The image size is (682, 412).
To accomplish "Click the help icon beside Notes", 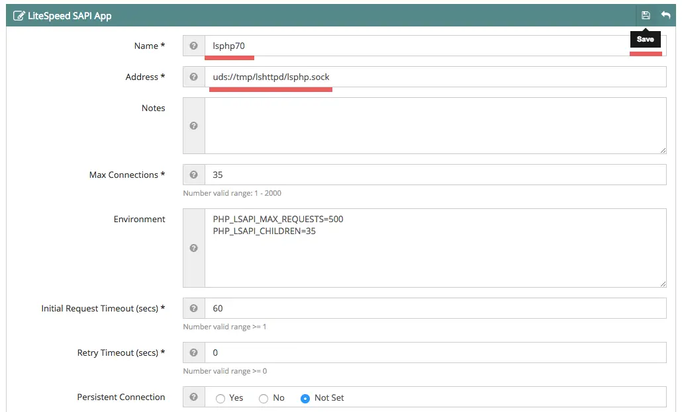I will [193, 126].
